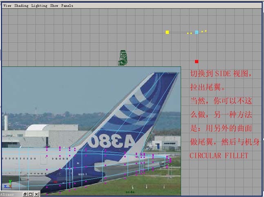Click the Outliner restore window button

25,194
